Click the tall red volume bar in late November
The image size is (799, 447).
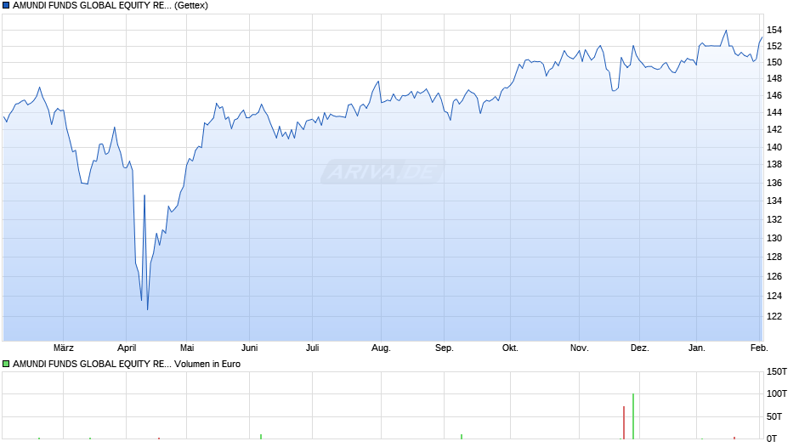624,422
